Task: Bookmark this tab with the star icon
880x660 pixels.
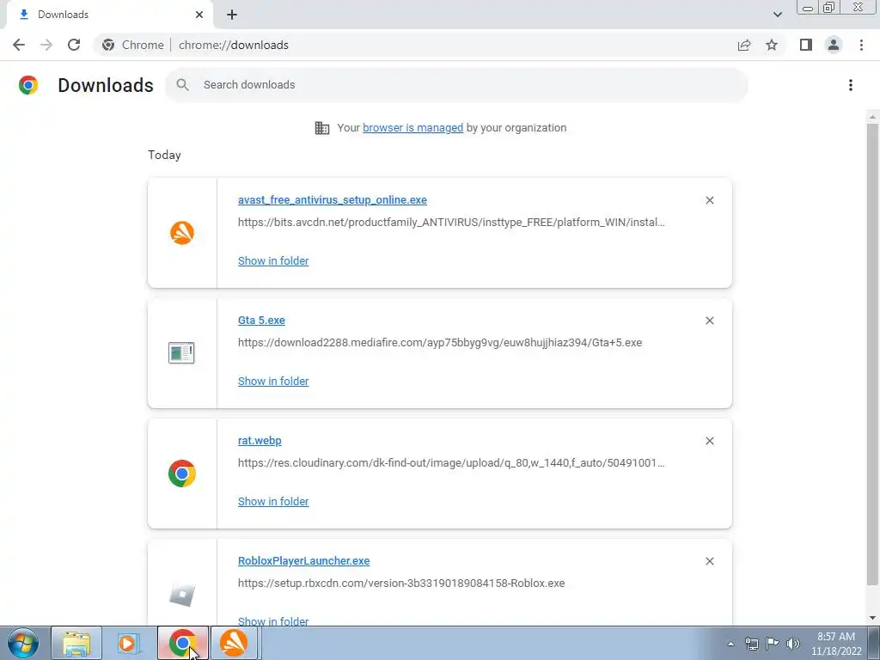Action: [x=772, y=45]
